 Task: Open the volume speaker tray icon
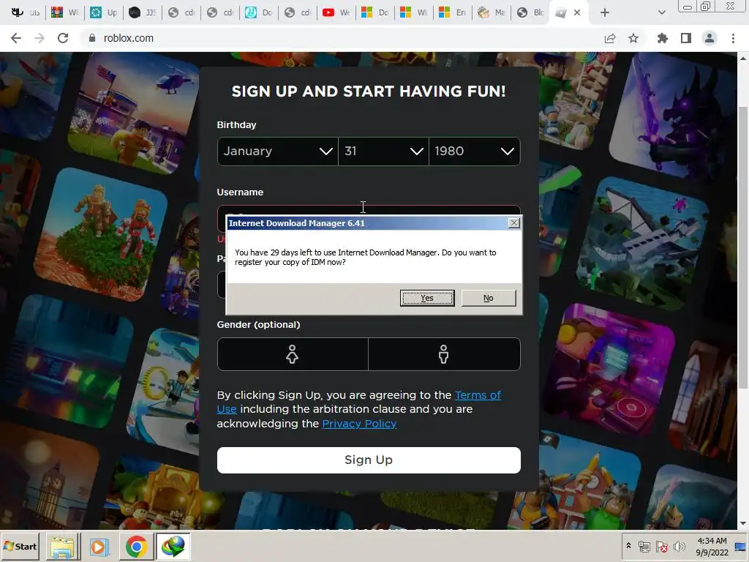tap(679, 547)
